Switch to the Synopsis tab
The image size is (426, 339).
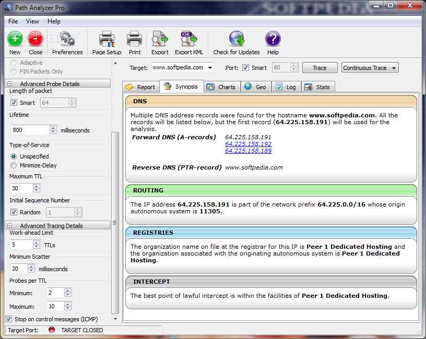click(x=182, y=86)
